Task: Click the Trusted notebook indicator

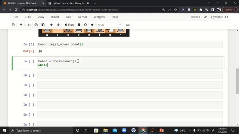Action: click(x=195, y=17)
